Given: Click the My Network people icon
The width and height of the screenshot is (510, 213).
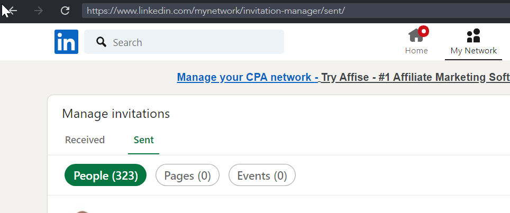Looking at the screenshot, I should pos(473,36).
